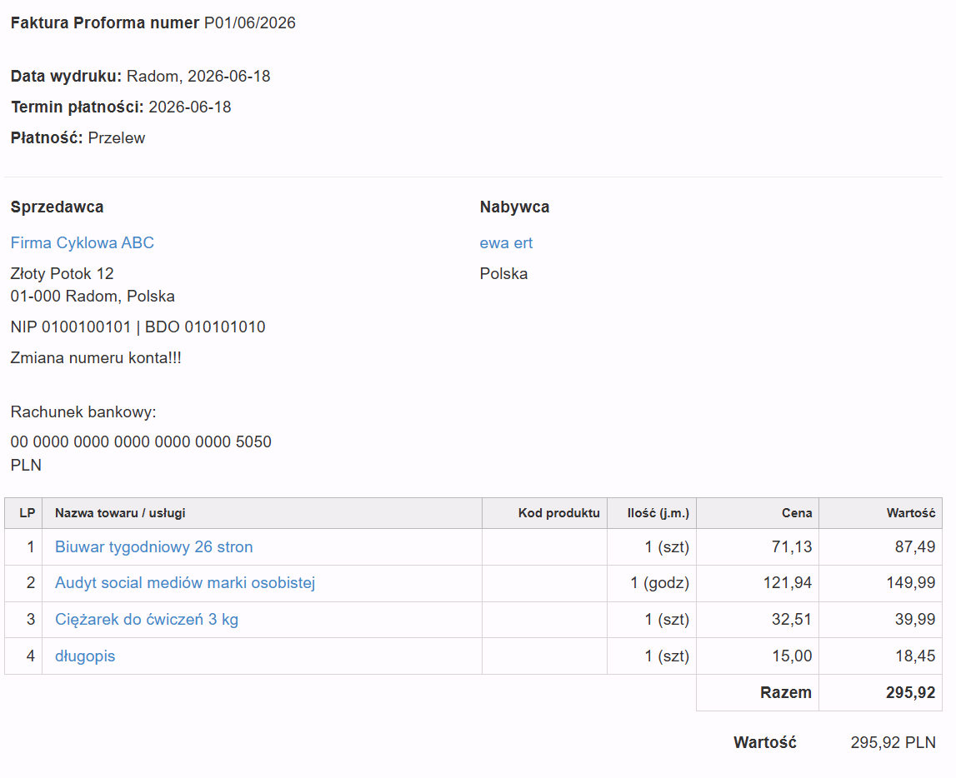956x778 pixels.
Task: Click the Cena column header
Action: 796,513
